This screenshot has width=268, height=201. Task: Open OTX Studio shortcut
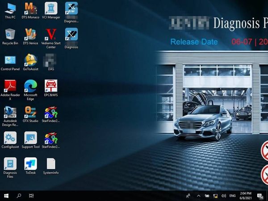30,114
